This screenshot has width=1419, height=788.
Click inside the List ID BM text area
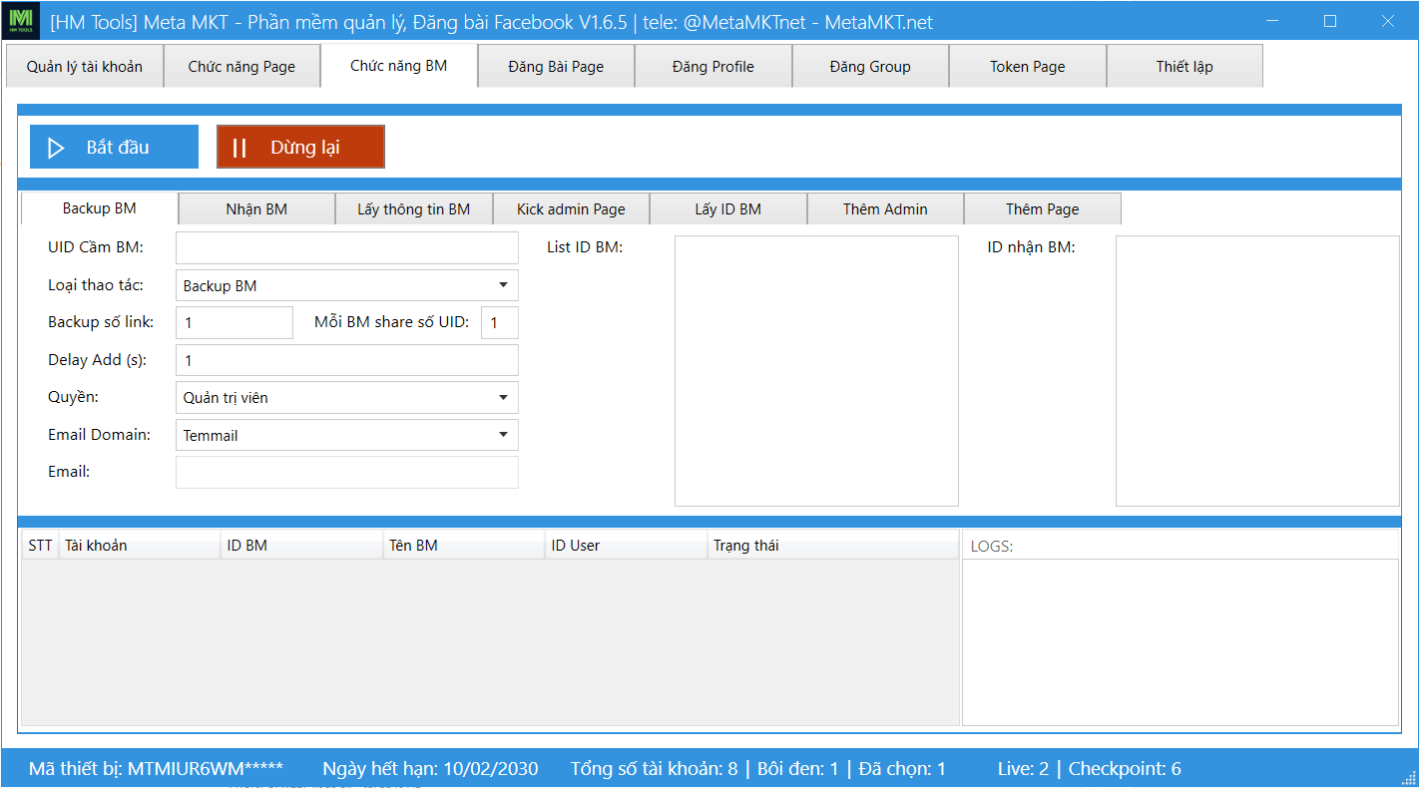[816, 371]
